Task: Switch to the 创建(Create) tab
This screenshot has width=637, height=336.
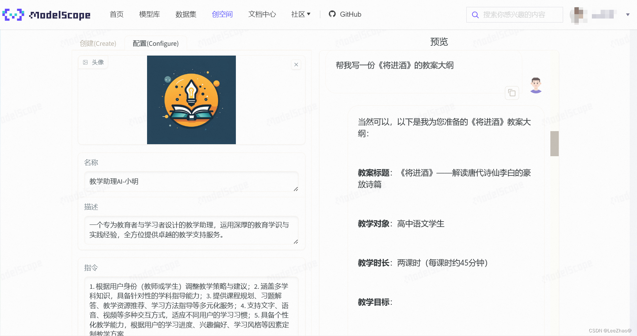Action: point(98,43)
